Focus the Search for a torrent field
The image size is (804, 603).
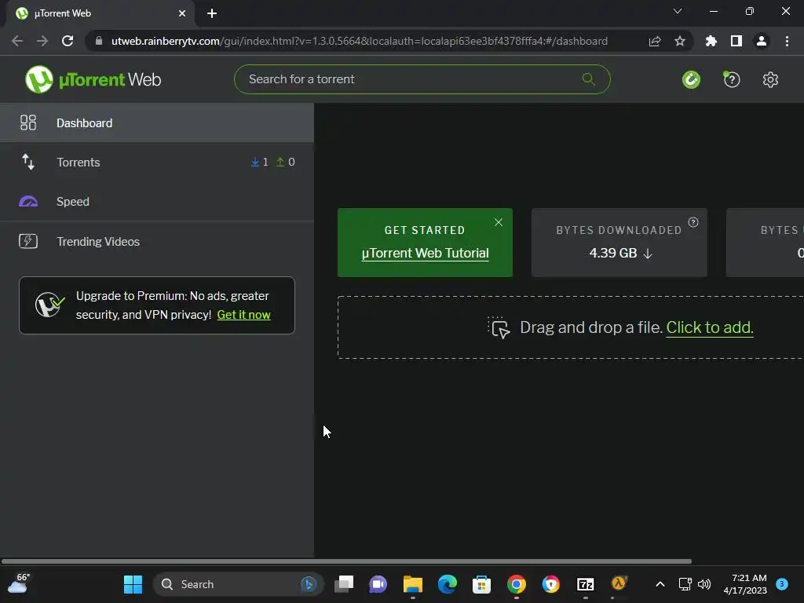point(422,79)
